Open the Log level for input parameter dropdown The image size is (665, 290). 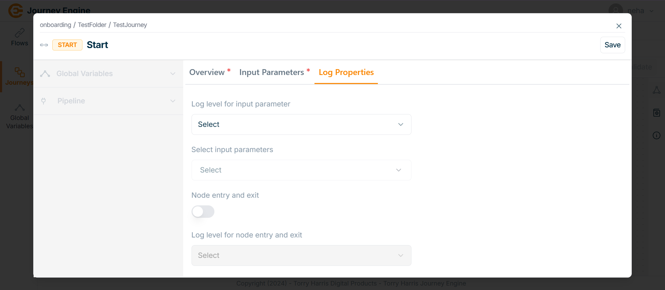tap(301, 124)
